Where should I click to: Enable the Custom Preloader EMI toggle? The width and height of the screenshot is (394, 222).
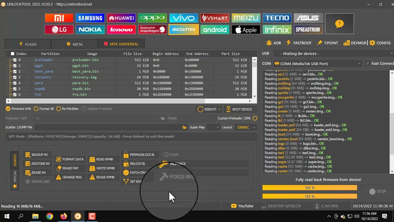(x=255, y=118)
